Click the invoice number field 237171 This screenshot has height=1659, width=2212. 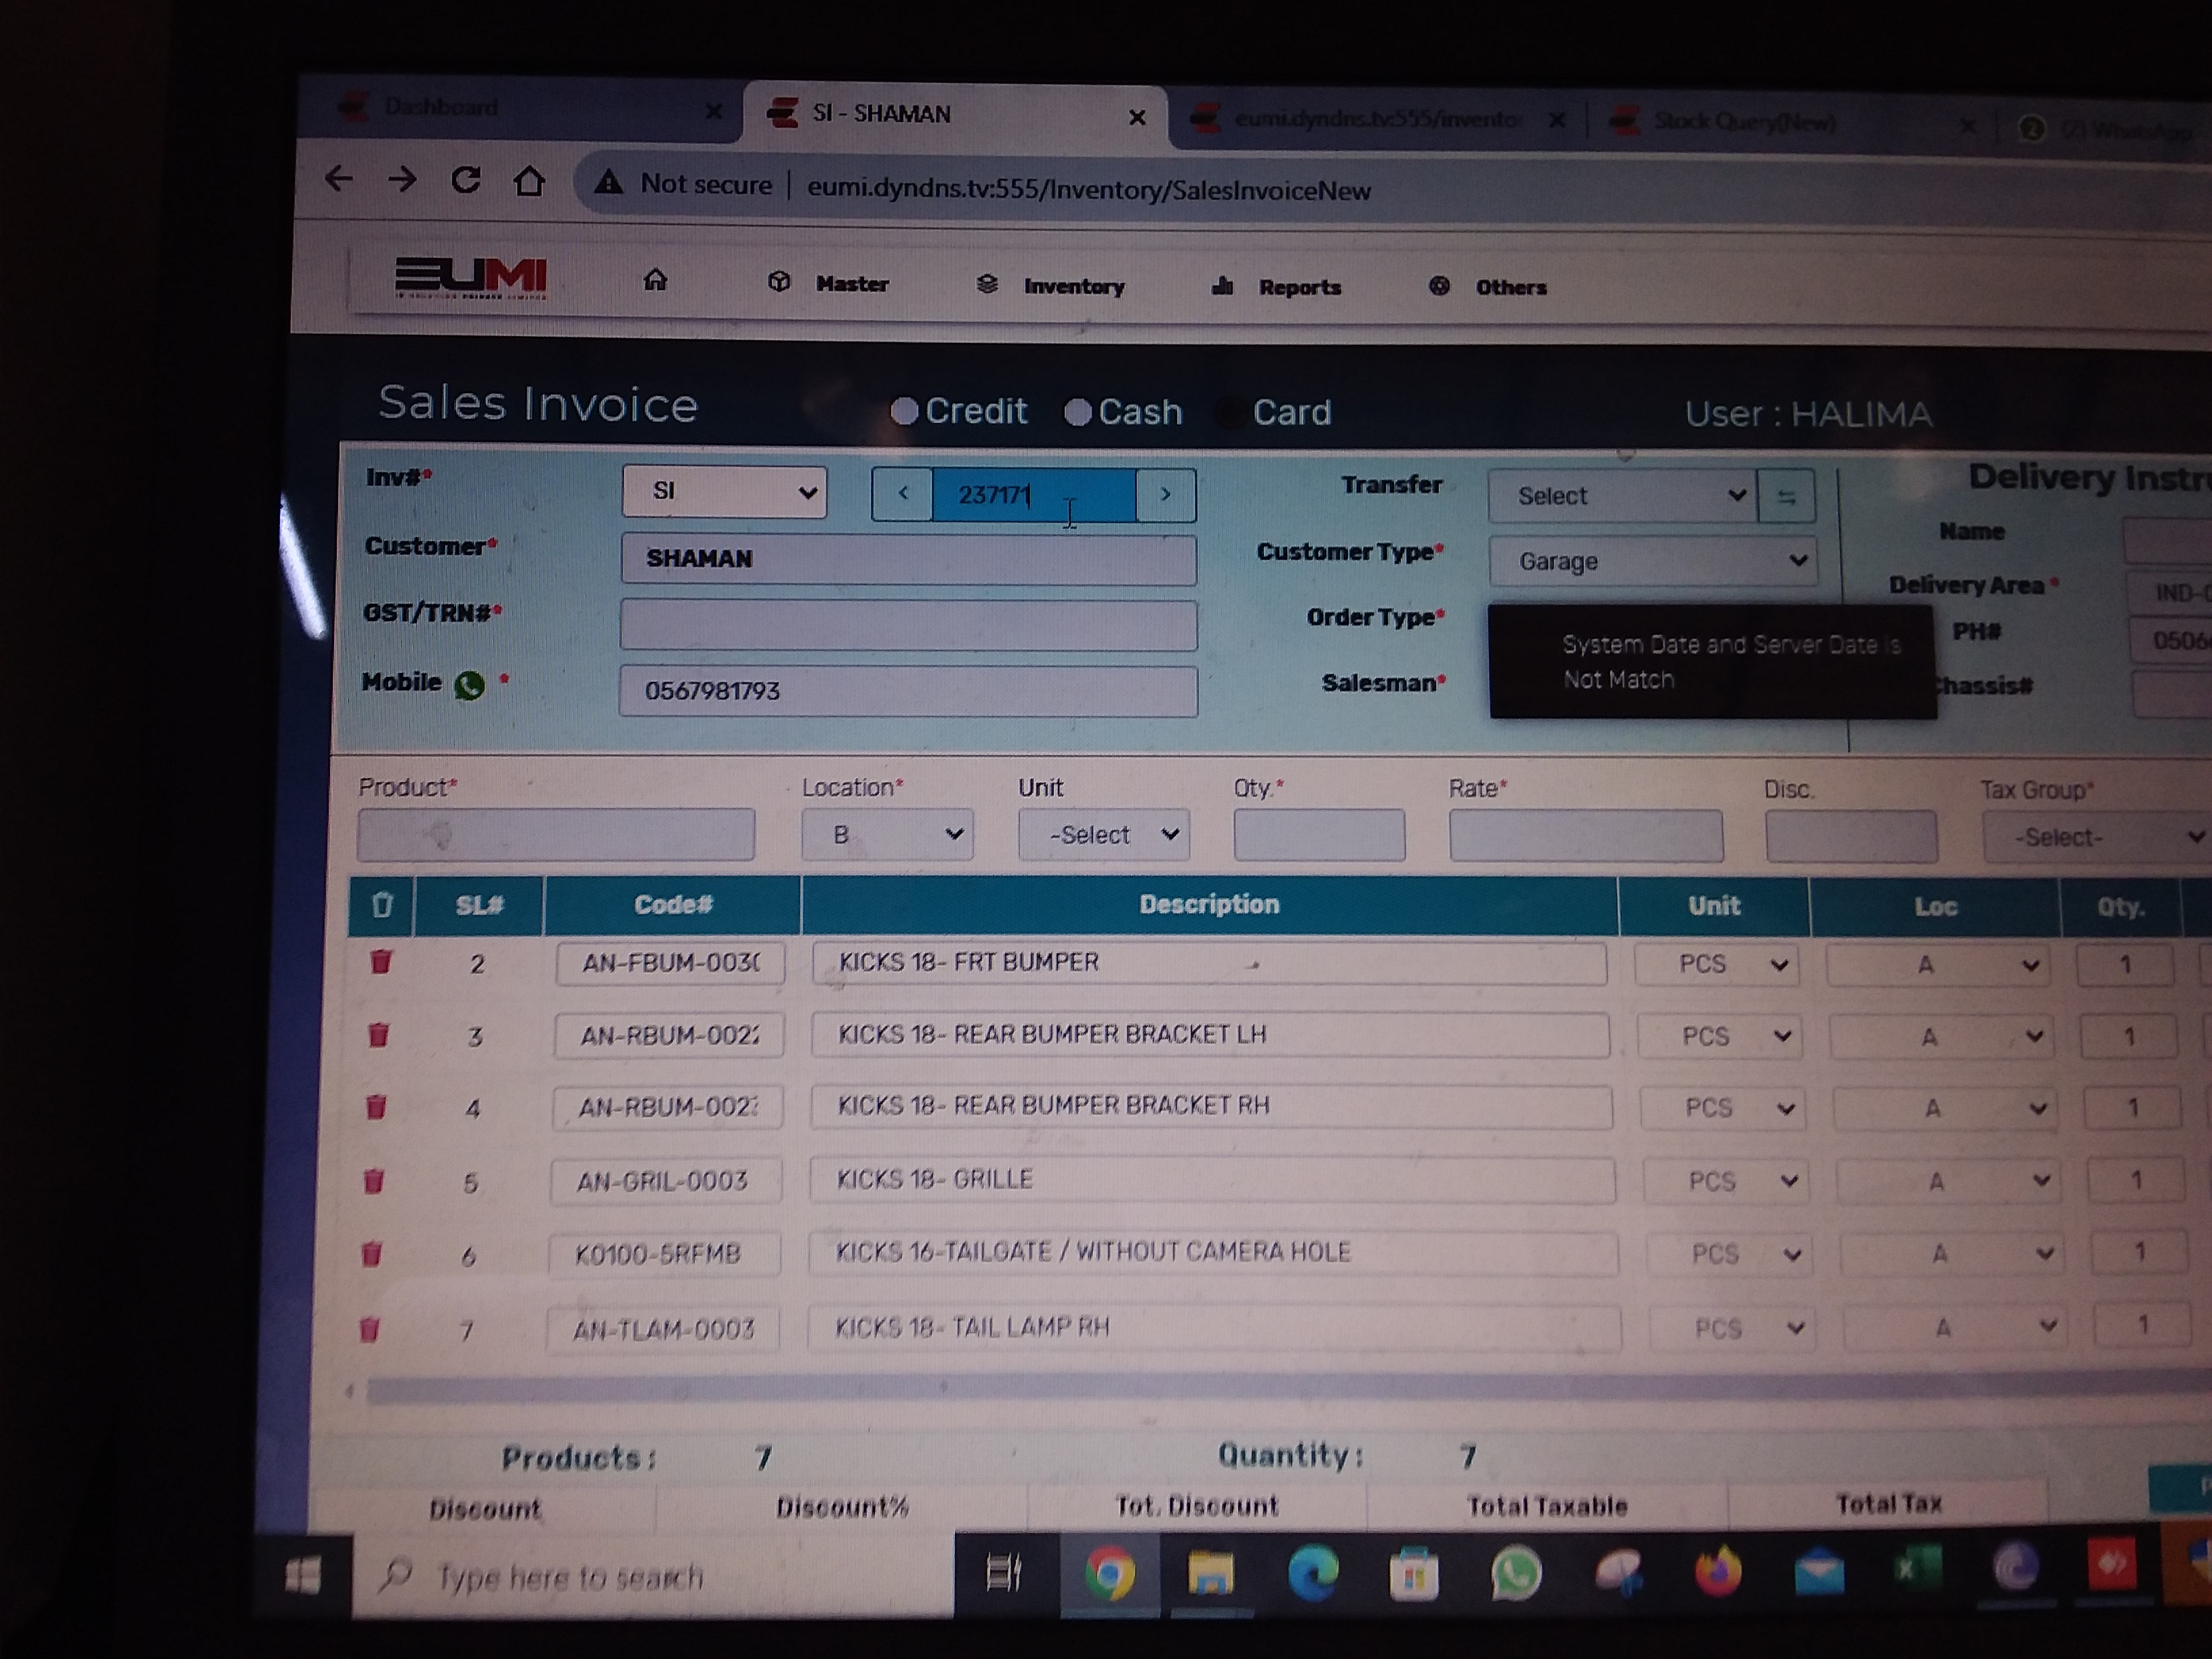(x=1033, y=494)
